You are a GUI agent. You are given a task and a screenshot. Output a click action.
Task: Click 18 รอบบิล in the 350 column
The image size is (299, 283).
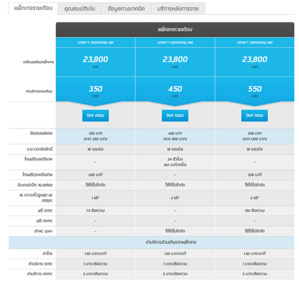pyautogui.click(x=96, y=149)
